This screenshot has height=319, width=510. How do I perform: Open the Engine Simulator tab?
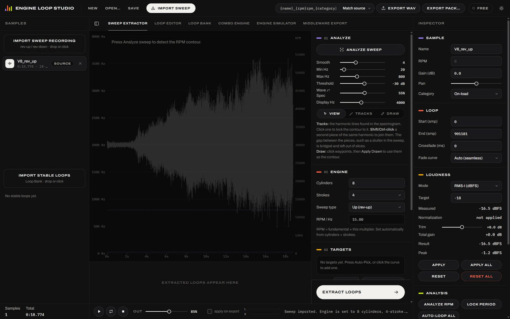(x=276, y=23)
